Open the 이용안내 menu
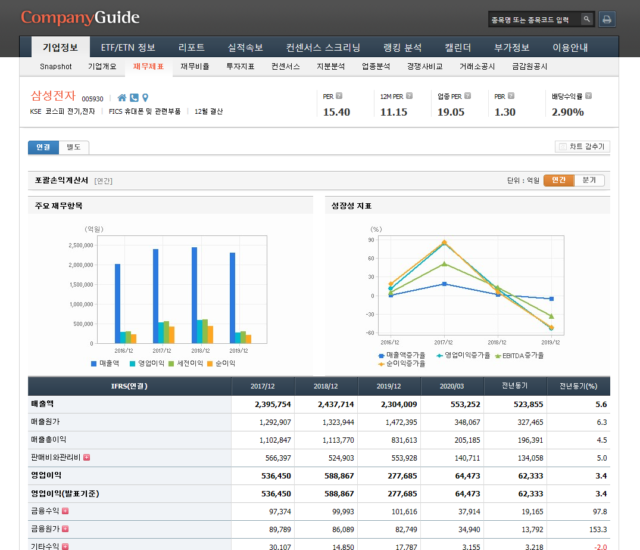Viewport: 640px width, 550px height. (x=570, y=48)
